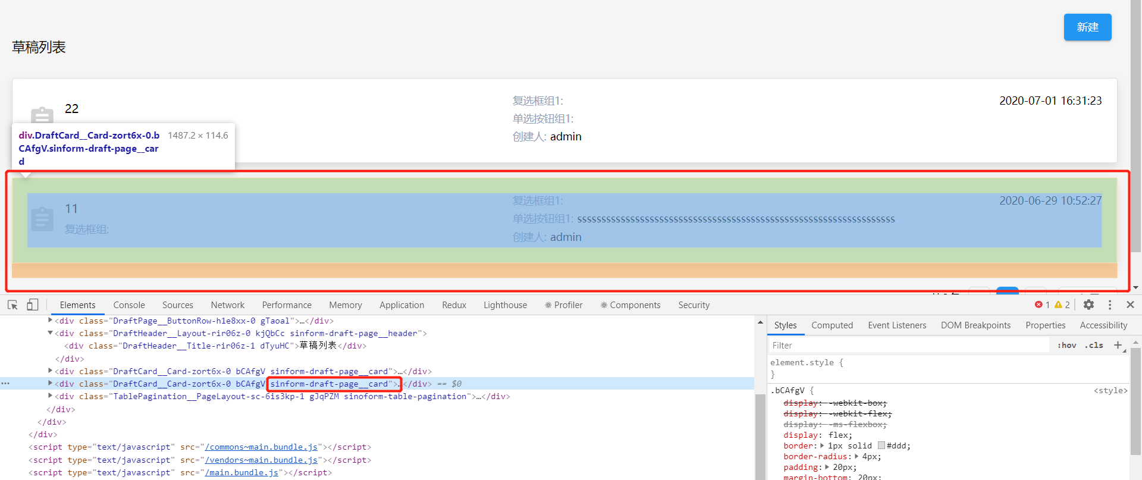Open DevTools settings gear icon

1088,305
